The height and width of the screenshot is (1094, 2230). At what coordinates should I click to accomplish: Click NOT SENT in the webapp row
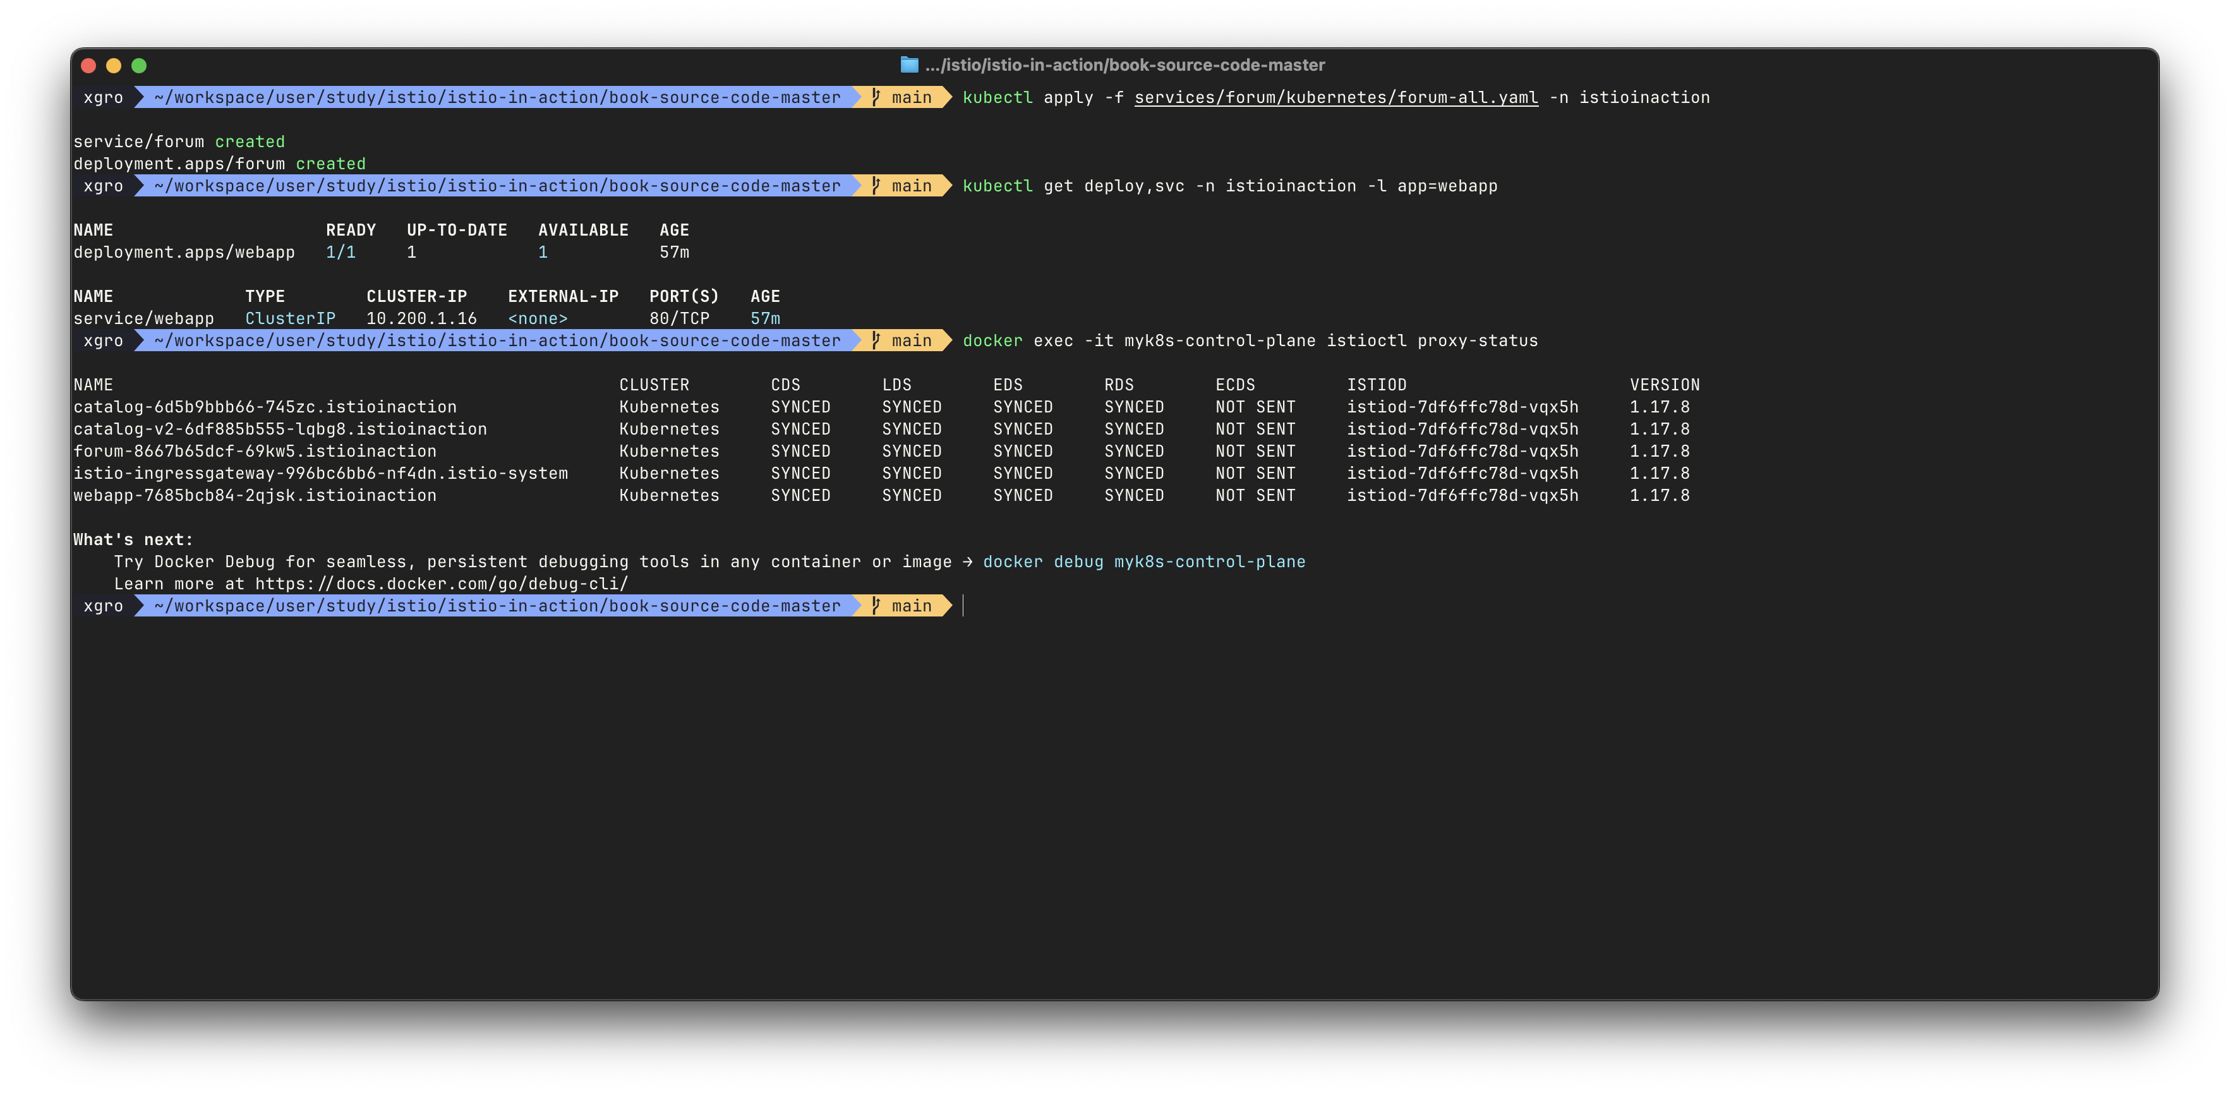(1255, 496)
